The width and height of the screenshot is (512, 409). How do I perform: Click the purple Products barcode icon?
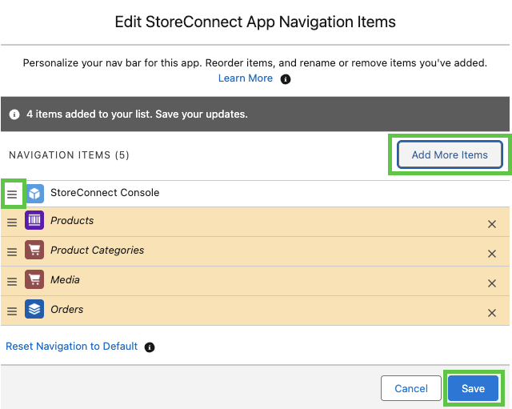[x=34, y=220]
